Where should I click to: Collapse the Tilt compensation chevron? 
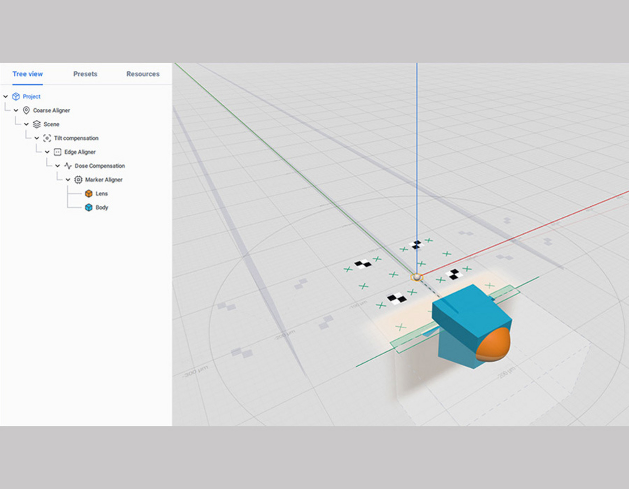tap(37, 138)
